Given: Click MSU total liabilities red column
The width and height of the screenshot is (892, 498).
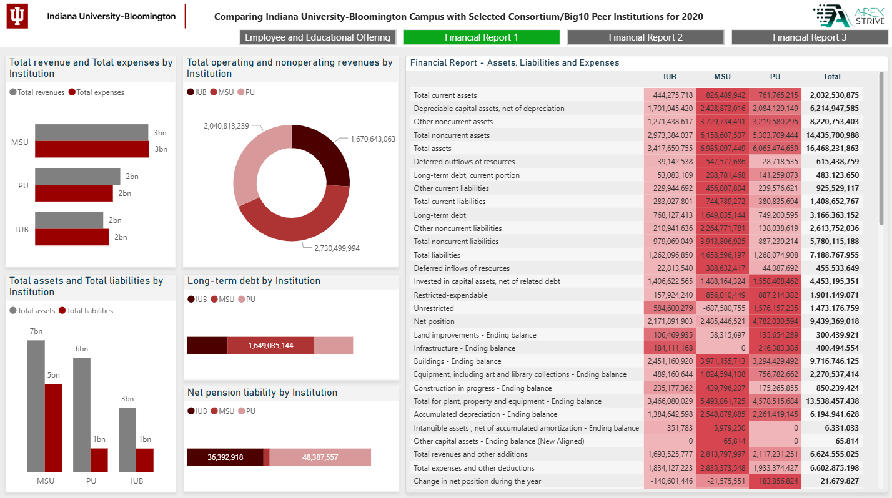Looking at the screenshot, I should 54,428.
